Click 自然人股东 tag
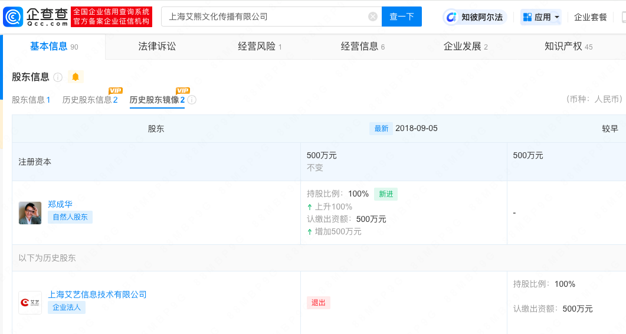This screenshot has width=626, height=334. coord(70,217)
